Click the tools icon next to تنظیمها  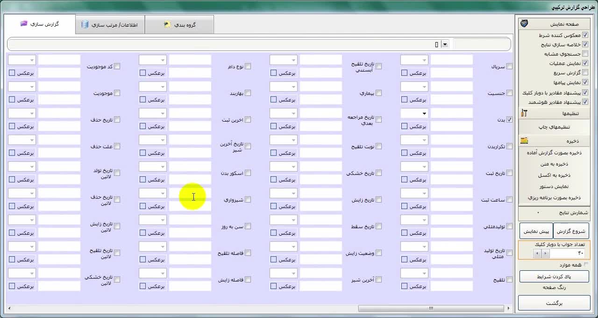click(524, 113)
